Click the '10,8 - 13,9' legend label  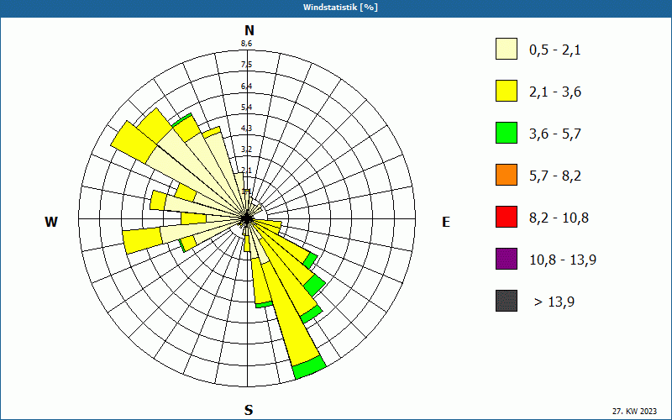click(563, 260)
